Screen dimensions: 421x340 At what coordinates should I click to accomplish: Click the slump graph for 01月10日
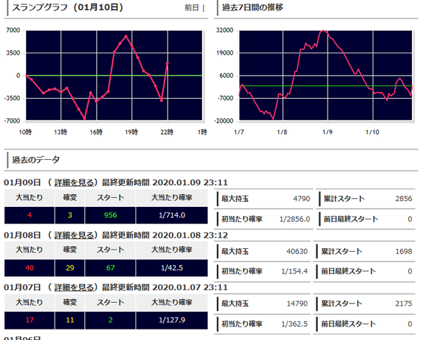tap(114, 76)
